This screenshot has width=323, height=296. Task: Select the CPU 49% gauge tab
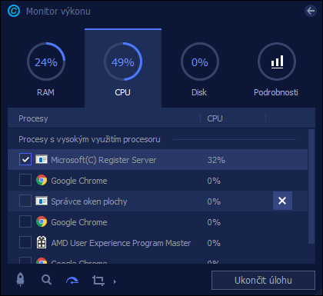(x=123, y=68)
